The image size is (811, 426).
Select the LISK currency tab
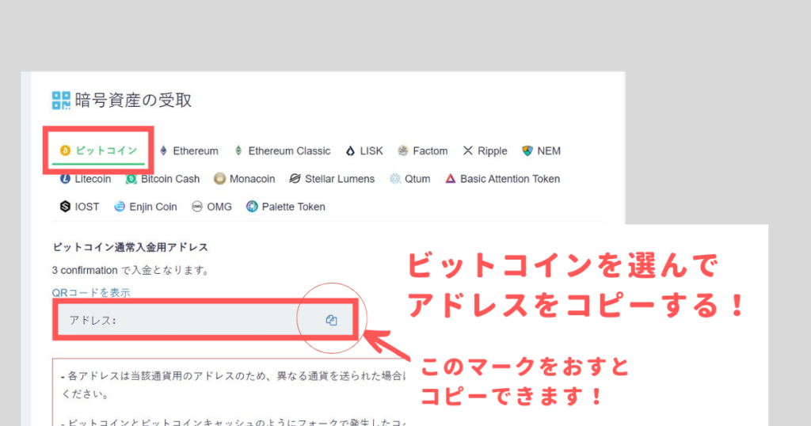pos(364,151)
